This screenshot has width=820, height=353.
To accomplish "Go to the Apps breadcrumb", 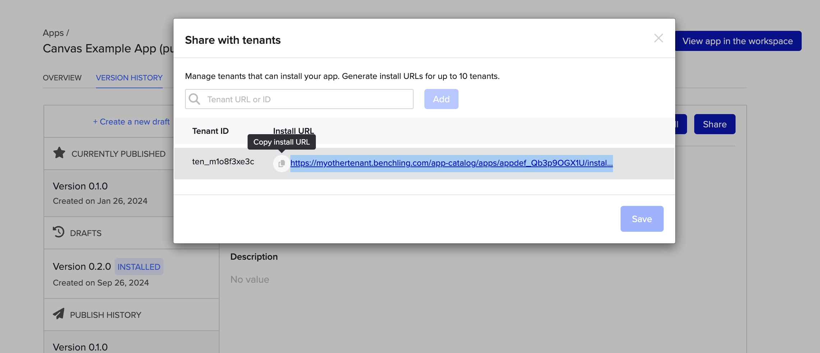I will [53, 33].
